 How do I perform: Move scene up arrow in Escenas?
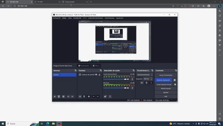point(68,96)
